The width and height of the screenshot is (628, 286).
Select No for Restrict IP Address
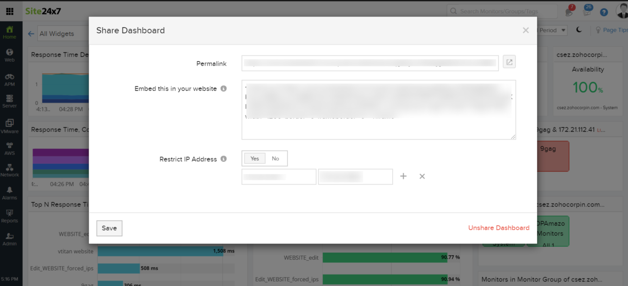(275, 158)
